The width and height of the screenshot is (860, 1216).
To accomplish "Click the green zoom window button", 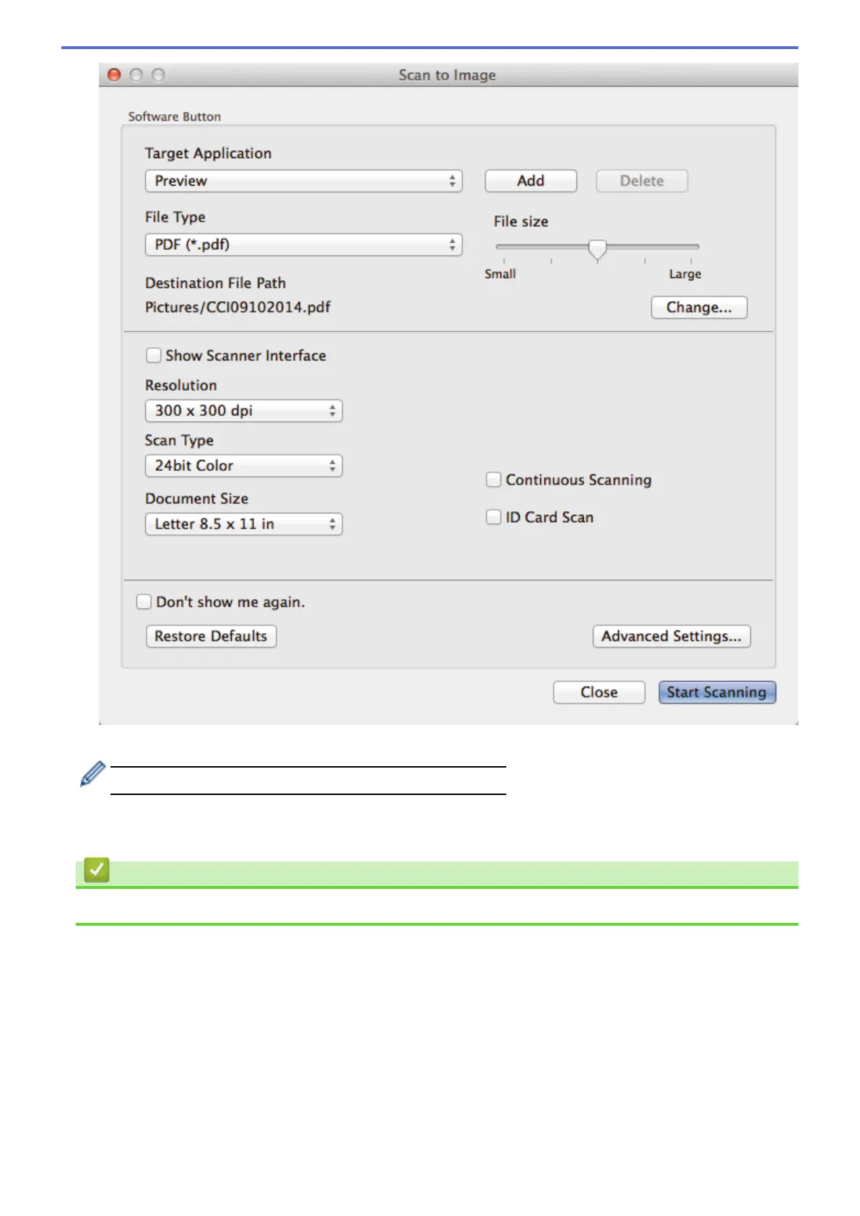I will 158,74.
